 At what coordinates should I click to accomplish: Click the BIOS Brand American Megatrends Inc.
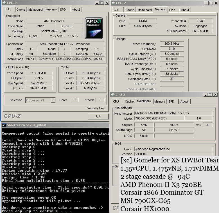pos(173,149)
